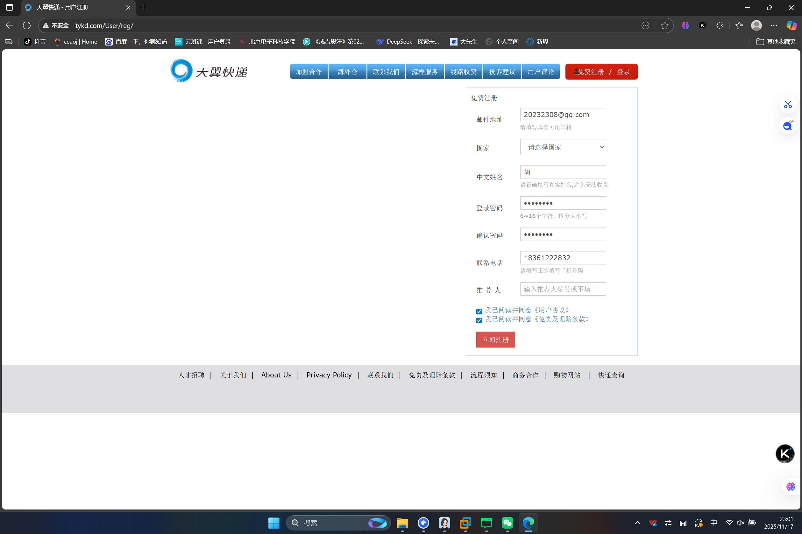This screenshot has width=802, height=534.
Task: Click the black K floating button
Action: [784, 453]
